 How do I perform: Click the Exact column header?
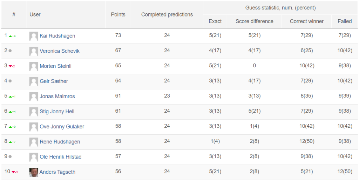tap(215, 21)
